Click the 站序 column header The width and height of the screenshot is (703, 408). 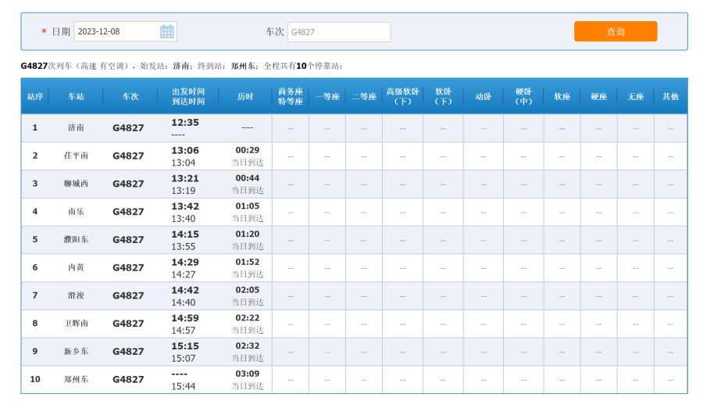coord(34,96)
